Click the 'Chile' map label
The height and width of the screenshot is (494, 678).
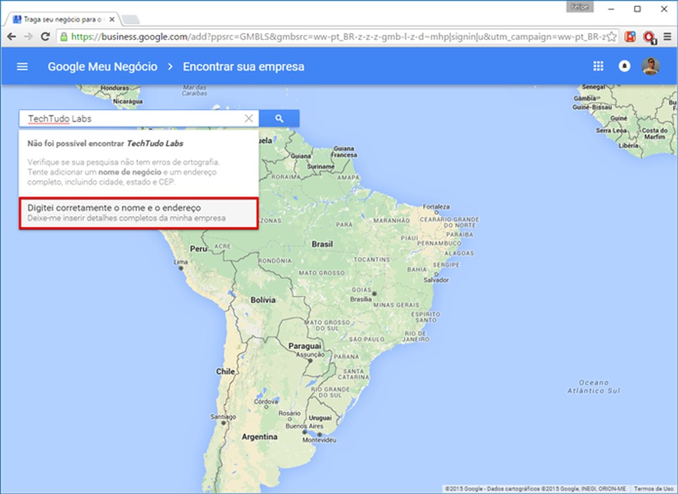point(225,372)
